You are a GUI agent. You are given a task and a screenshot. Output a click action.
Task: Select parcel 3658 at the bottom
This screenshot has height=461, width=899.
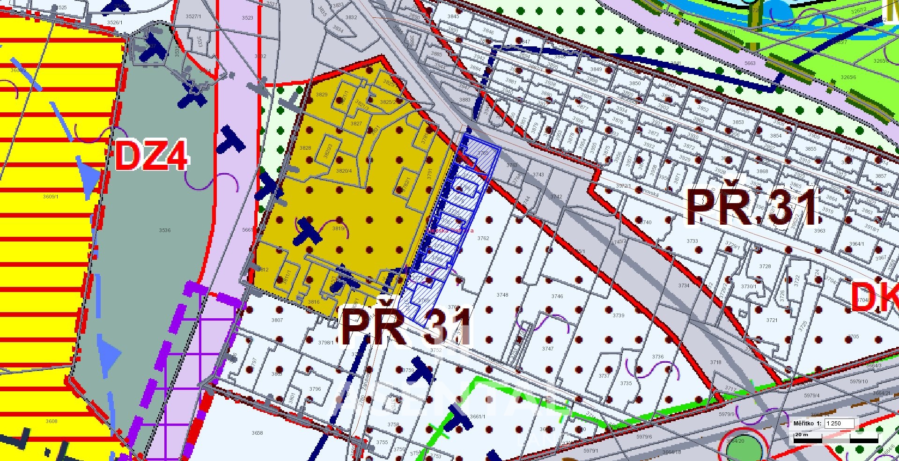tap(257, 433)
